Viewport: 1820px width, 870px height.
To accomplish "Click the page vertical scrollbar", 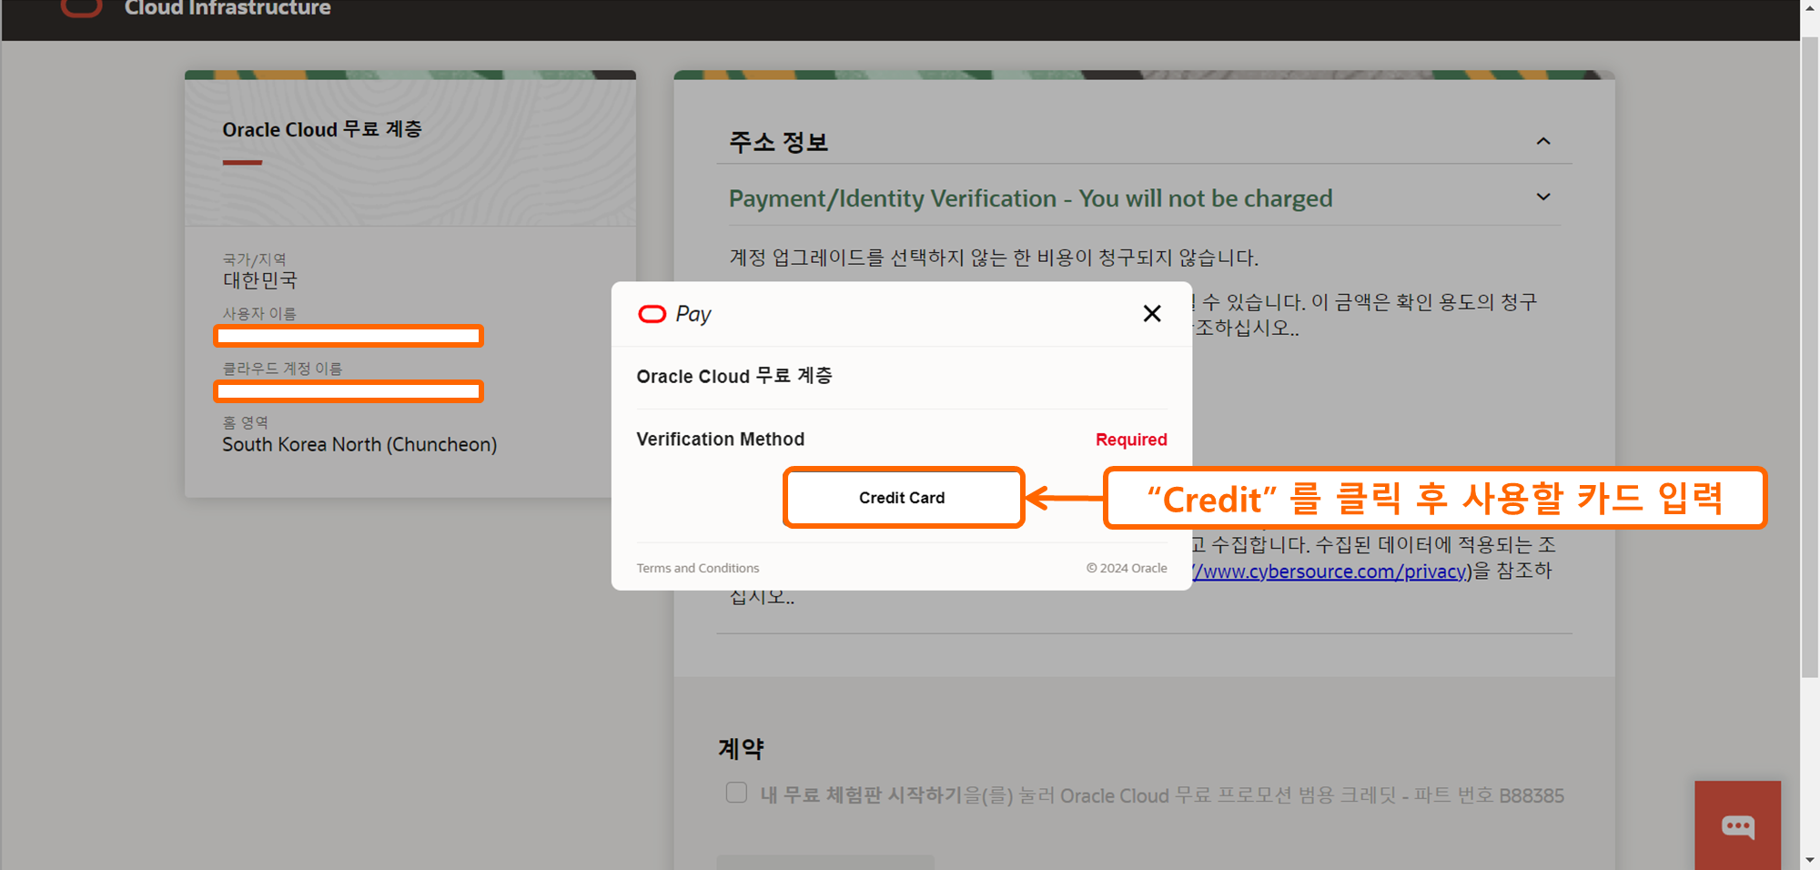I will (x=1810, y=358).
